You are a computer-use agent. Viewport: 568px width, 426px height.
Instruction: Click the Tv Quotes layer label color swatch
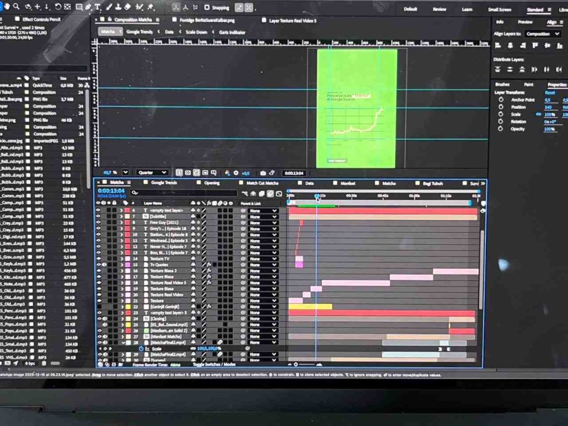click(x=128, y=265)
